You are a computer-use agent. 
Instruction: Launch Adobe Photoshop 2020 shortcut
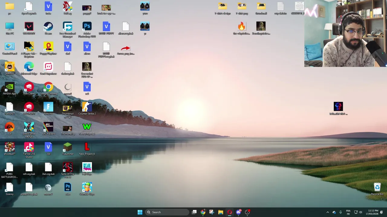pos(87,30)
